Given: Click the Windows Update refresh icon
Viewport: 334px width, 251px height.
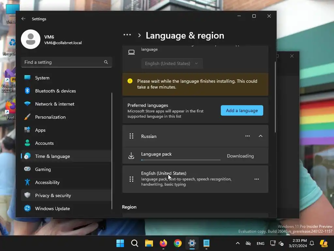Looking at the screenshot, I should (x=27, y=208).
